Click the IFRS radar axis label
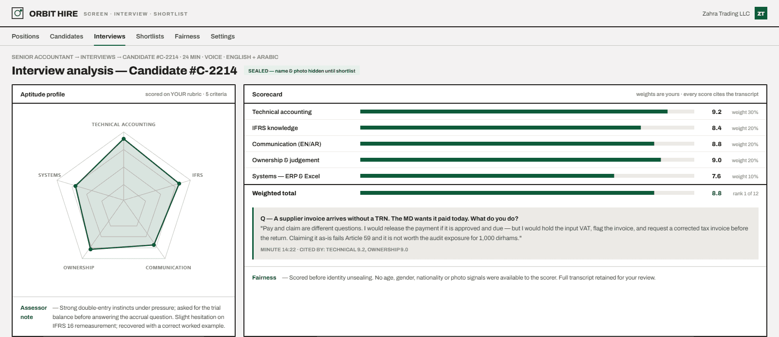779x337 pixels. (197, 175)
